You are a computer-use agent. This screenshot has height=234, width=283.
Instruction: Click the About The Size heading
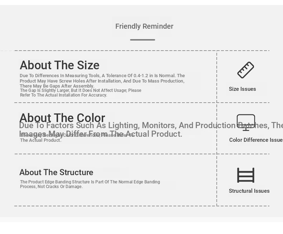pos(59,65)
